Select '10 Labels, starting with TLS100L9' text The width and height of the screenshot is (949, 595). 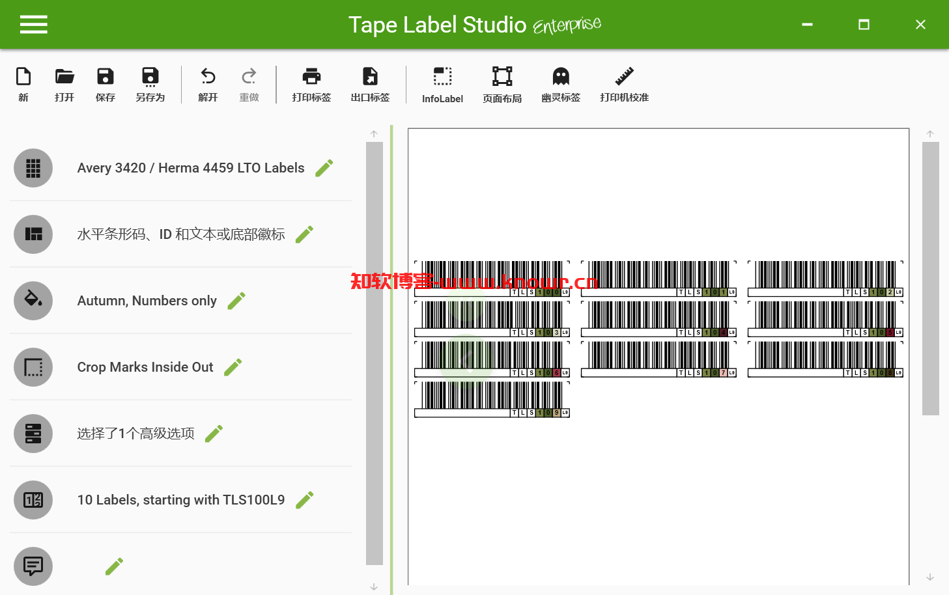pyautogui.click(x=181, y=500)
